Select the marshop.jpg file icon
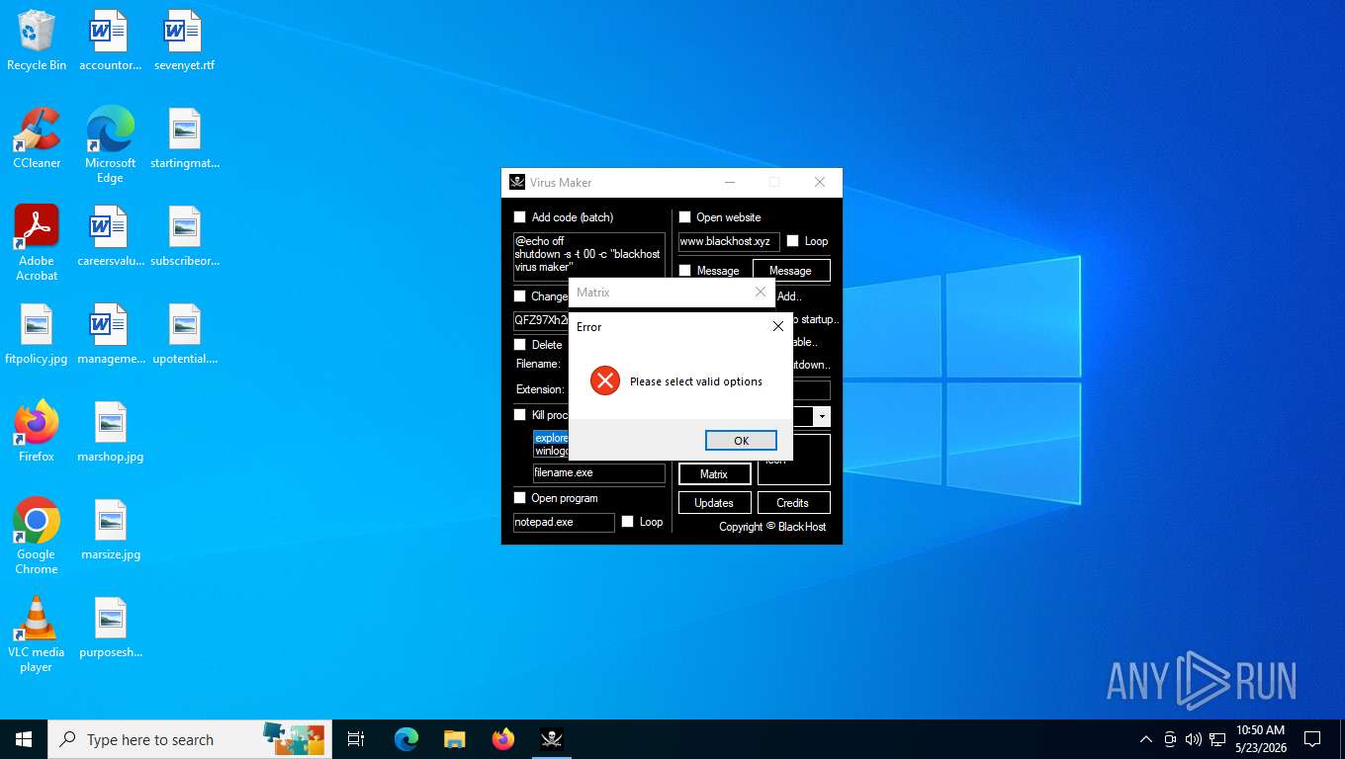 tap(110, 432)
